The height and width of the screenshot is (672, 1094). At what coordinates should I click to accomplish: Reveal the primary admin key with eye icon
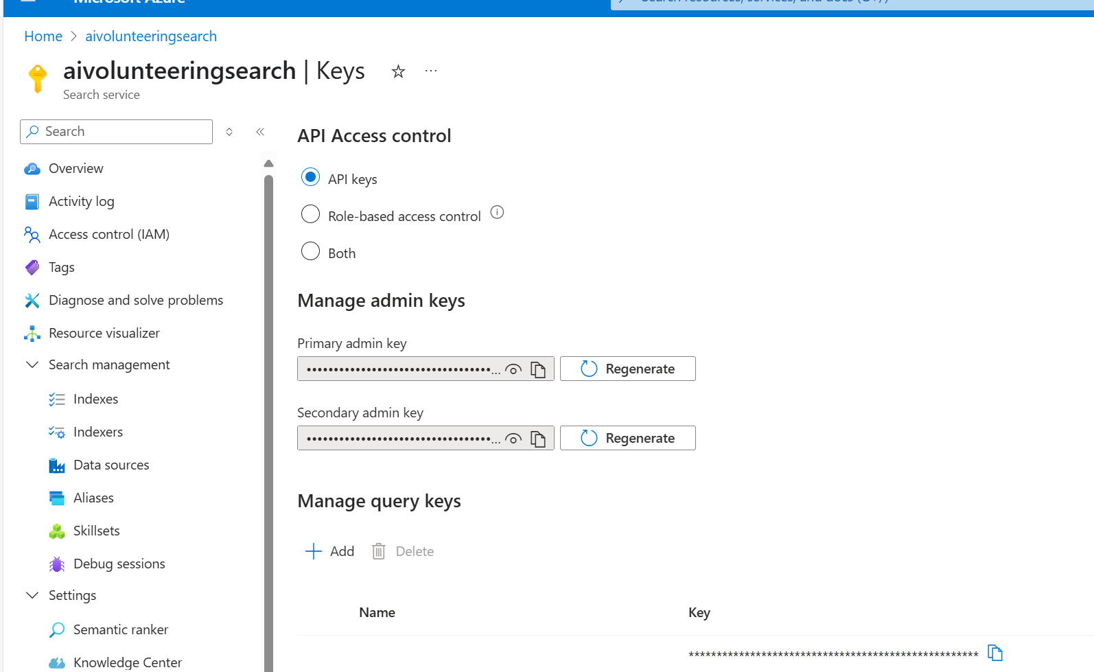pos(513,370)
